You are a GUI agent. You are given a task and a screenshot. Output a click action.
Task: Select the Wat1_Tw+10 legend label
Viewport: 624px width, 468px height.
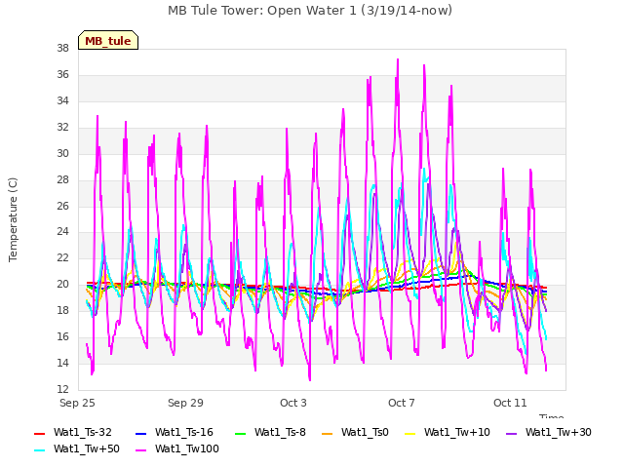[x=457, y=432]
